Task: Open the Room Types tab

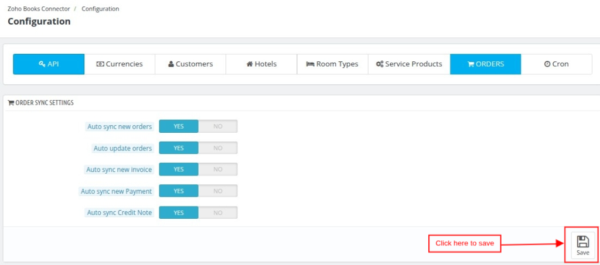Action: pyautogui.click(x=333, y=64)
